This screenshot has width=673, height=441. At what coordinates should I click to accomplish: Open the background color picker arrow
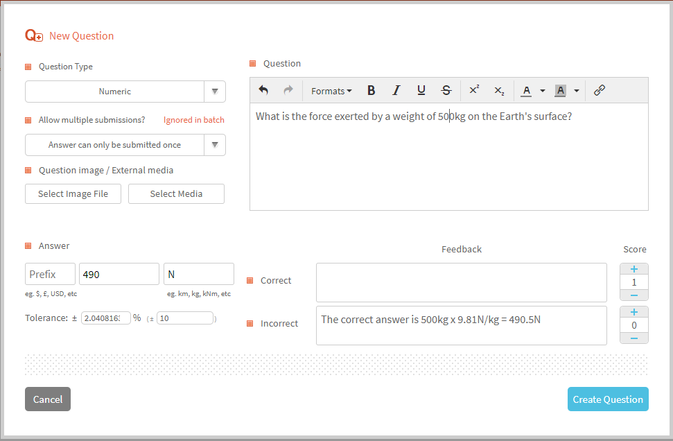pos(577,91)
